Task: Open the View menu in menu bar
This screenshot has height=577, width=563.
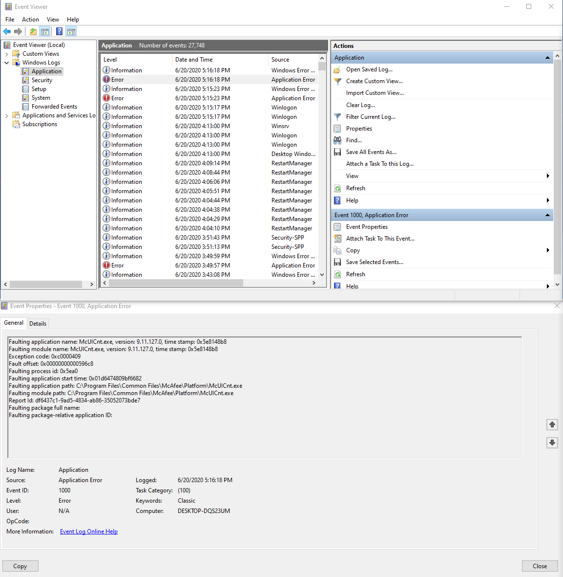Action: (53, 20)
